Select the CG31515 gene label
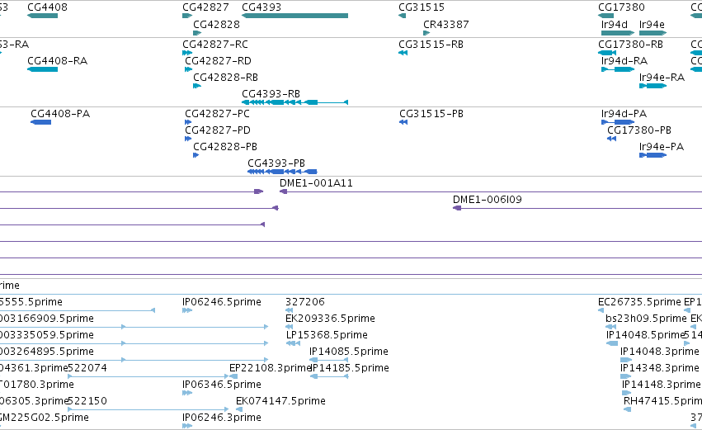 [422, 7]
